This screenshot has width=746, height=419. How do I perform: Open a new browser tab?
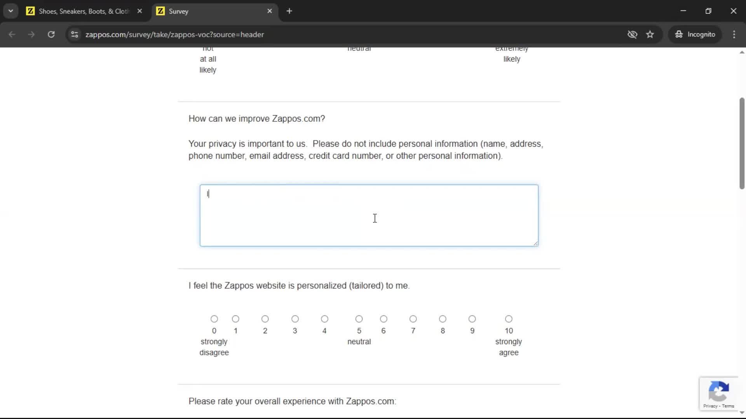point(289,11)
